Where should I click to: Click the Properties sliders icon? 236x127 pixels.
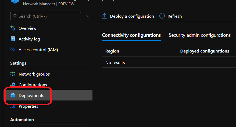pyautogui.click(x=13, y=106)
